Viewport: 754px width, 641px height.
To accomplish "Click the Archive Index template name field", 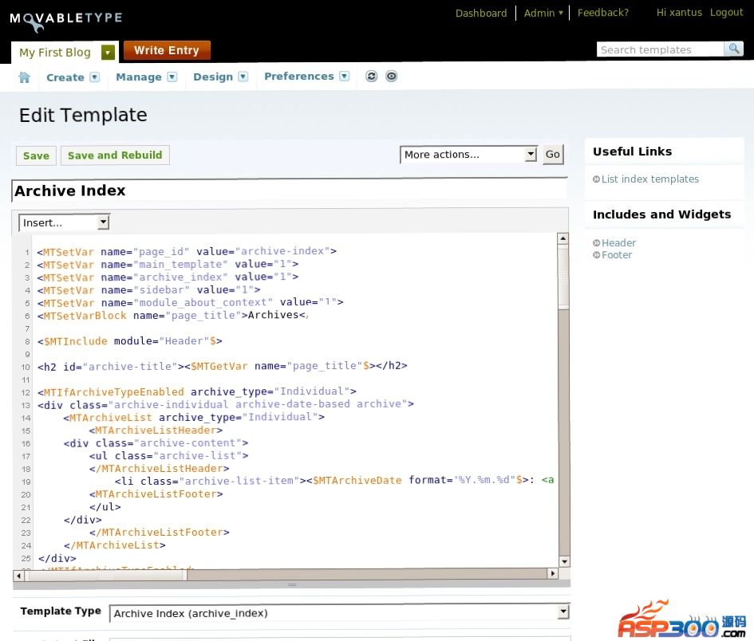I will [290, 191].
